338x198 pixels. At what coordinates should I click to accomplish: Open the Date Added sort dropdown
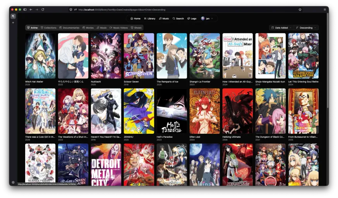tap(281, 28)
